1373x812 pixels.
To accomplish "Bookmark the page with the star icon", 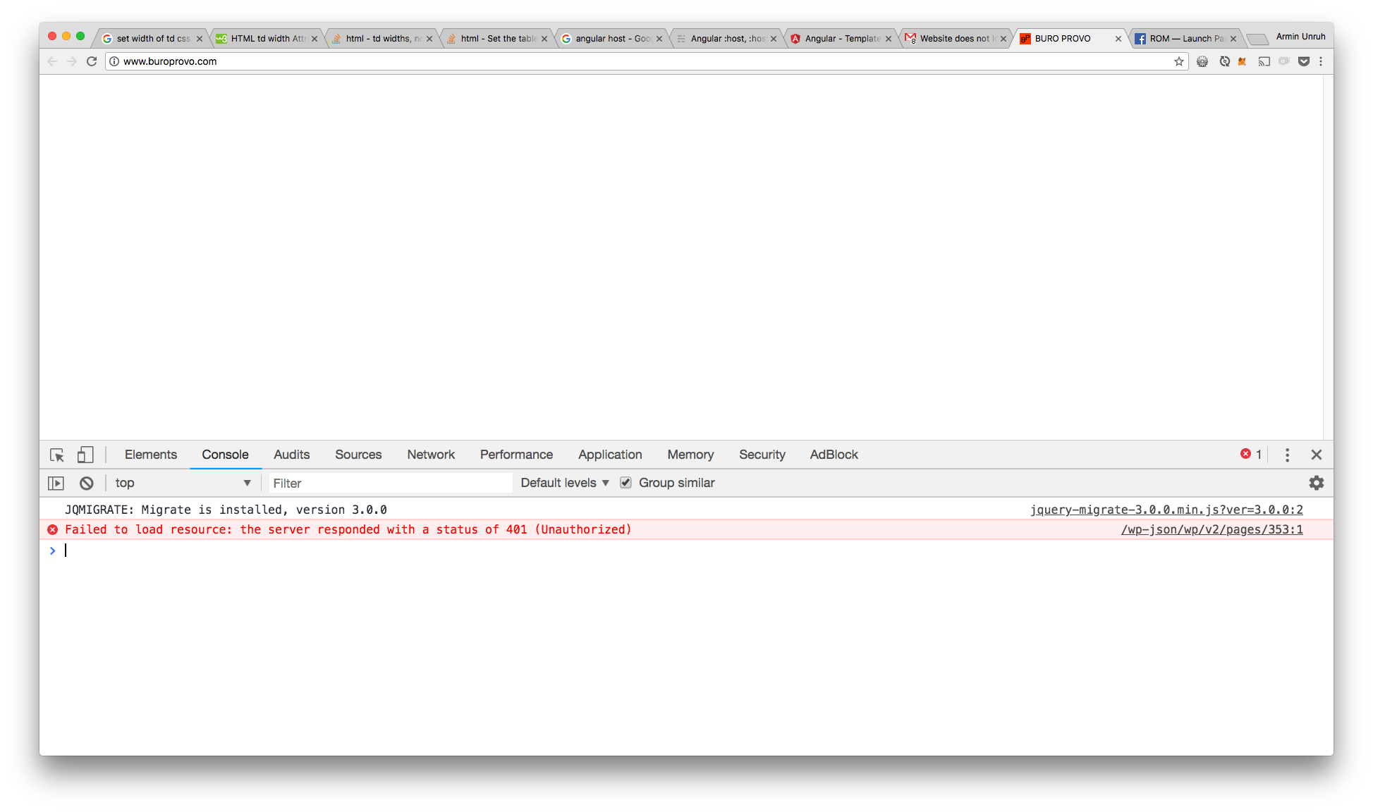I will click(1178, 62).
